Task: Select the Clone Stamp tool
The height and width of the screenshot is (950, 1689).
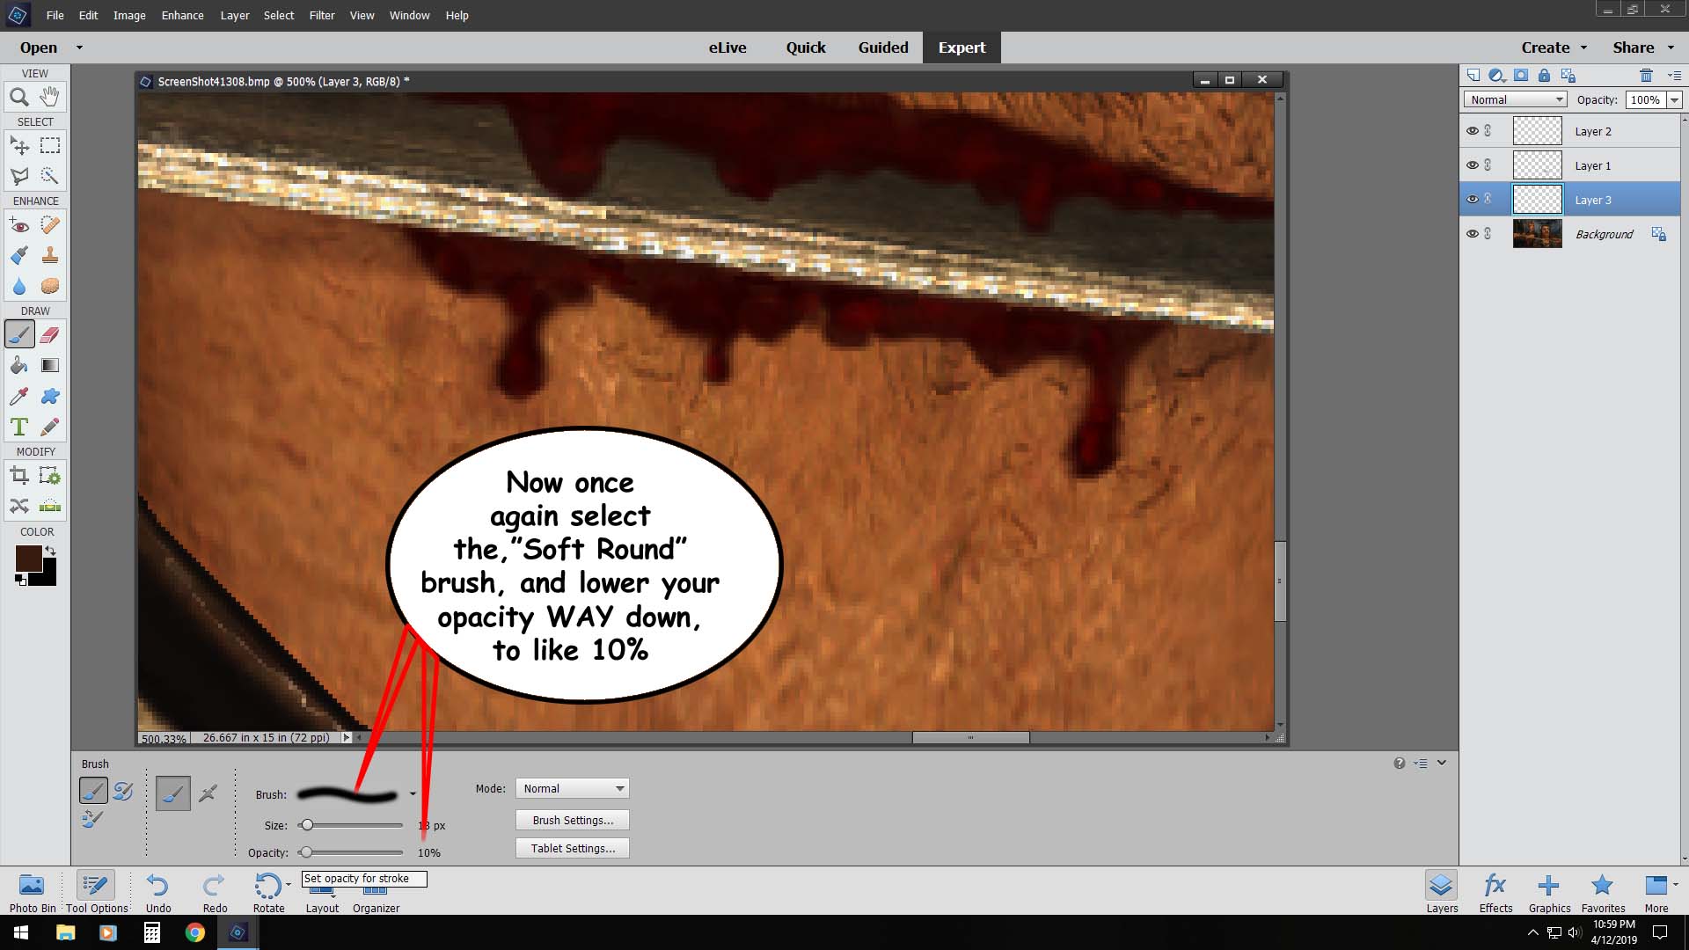Action: (50, 256)
